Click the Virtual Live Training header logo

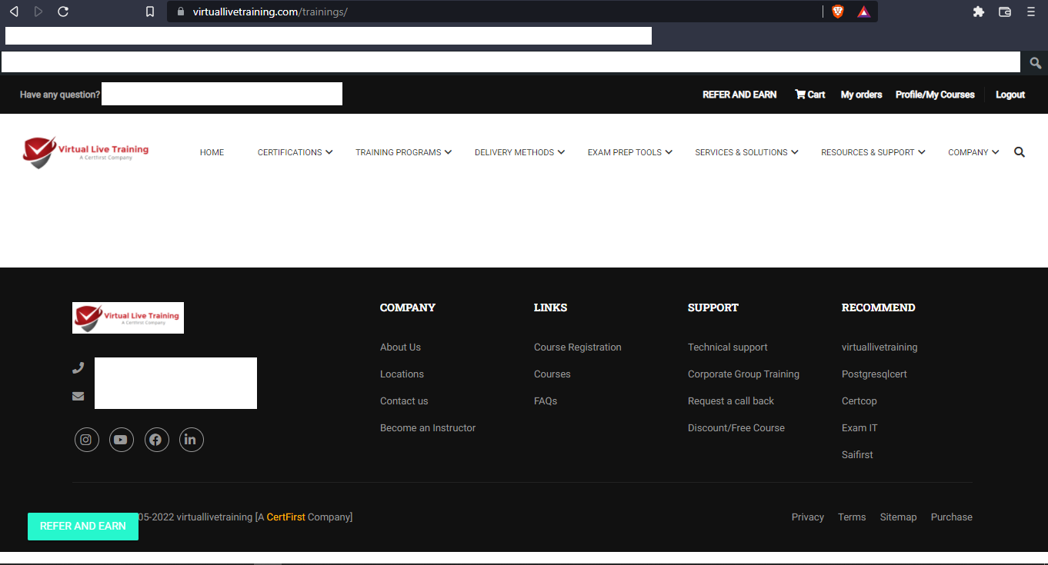pos(85,152)
